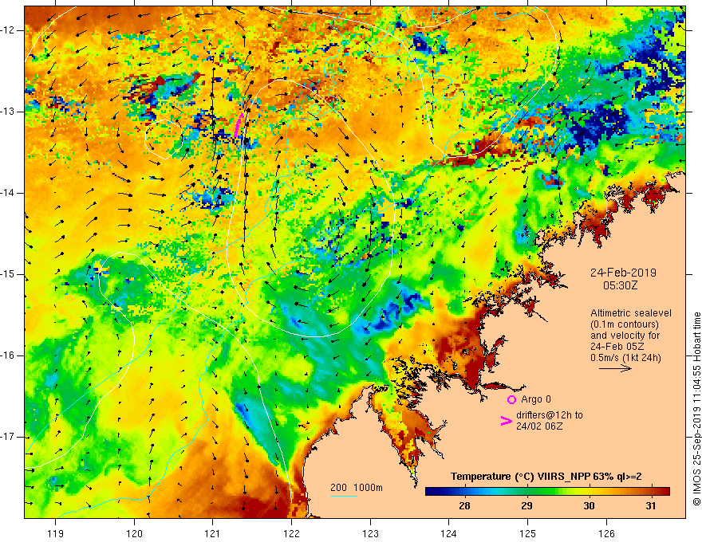Click the 'Argo 0' label
702x542 pixels.
pyautogui.click(x=536, y=399)
